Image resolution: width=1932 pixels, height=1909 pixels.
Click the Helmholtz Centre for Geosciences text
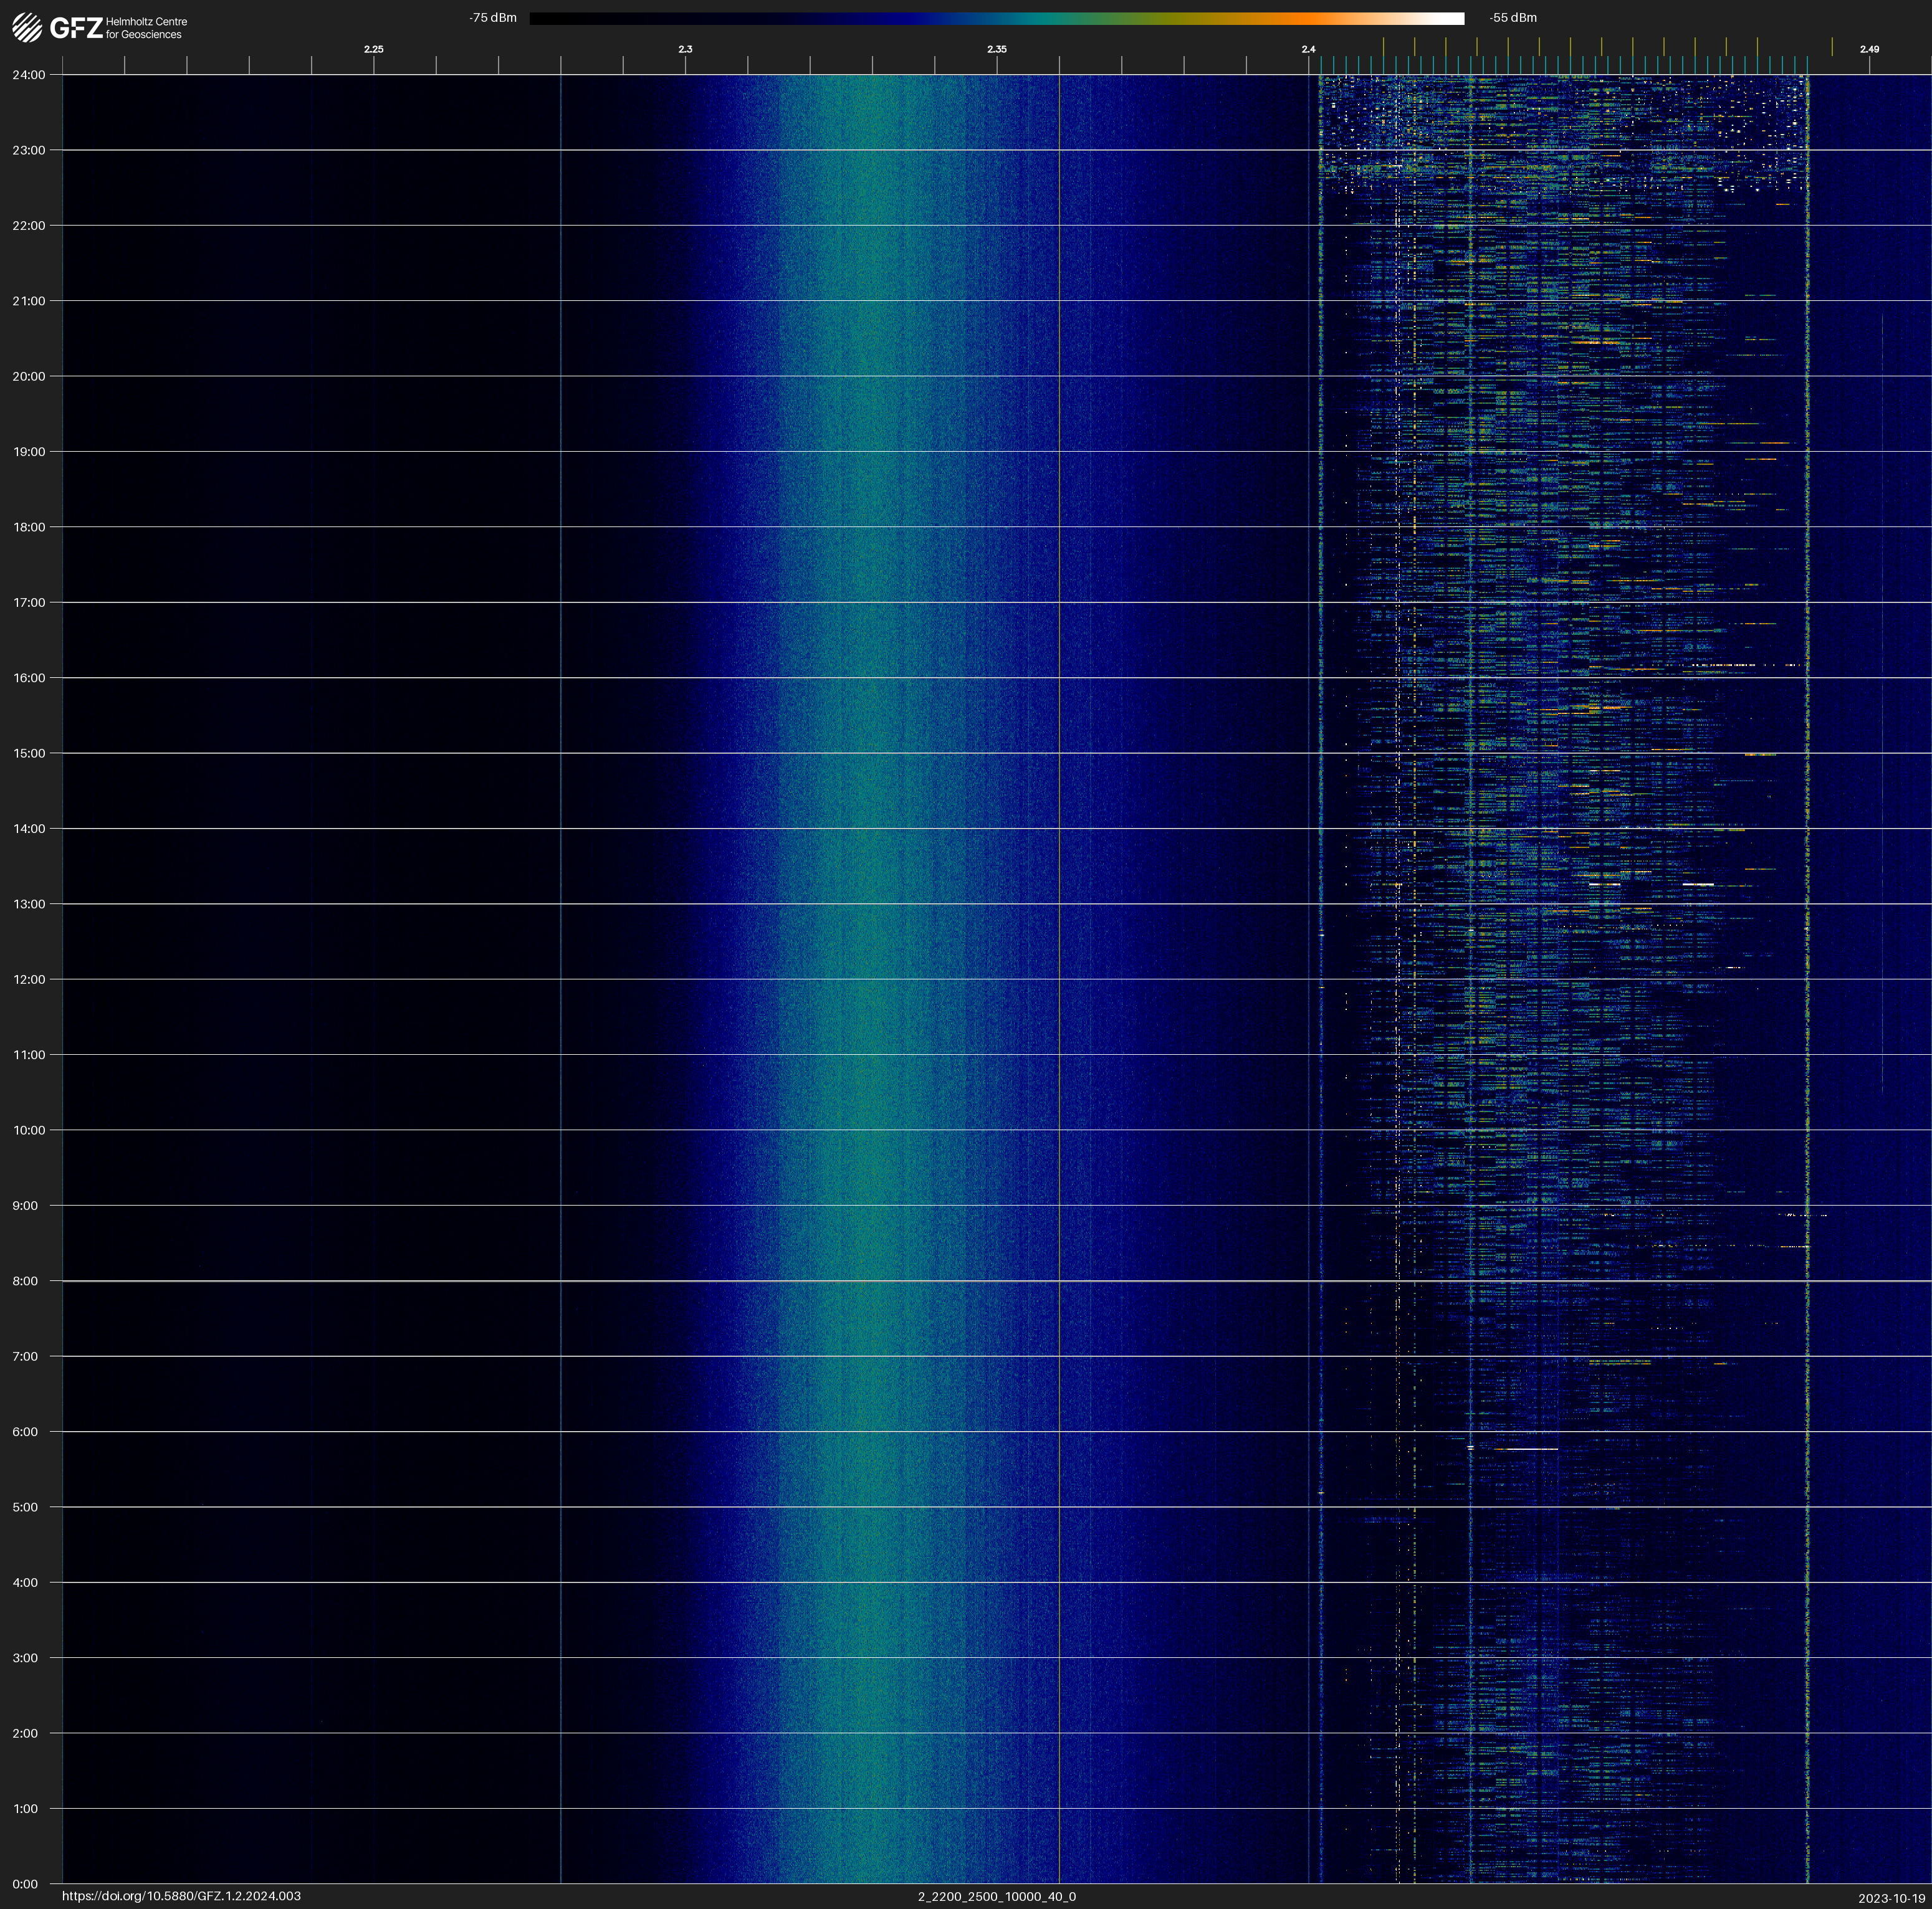(x=146, y=28)
